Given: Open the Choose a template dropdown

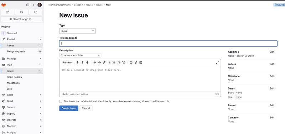Looking at the screenshot, I should (x=80, y=55).
